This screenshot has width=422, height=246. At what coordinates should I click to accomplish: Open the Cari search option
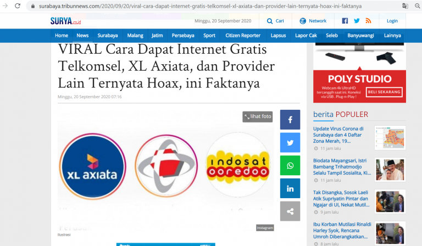pyautogui.click(x=275, y=21)
